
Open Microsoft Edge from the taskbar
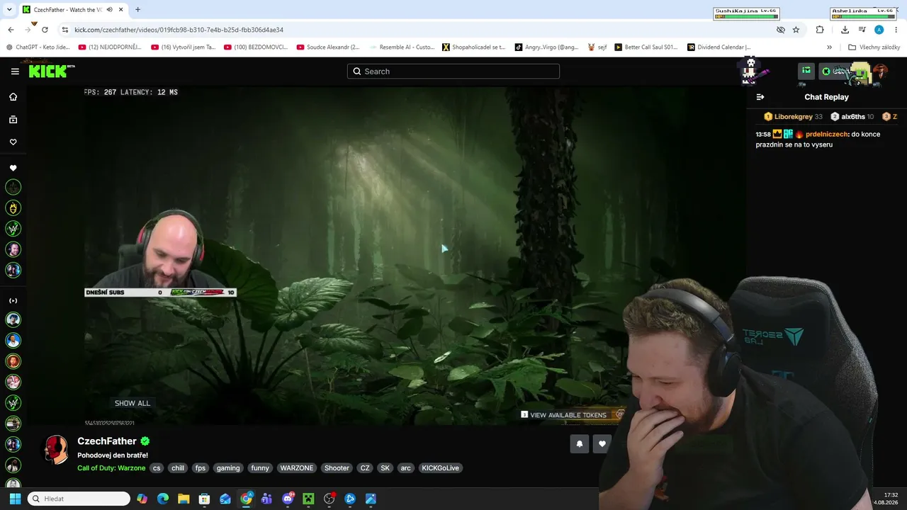click(163, 499)
